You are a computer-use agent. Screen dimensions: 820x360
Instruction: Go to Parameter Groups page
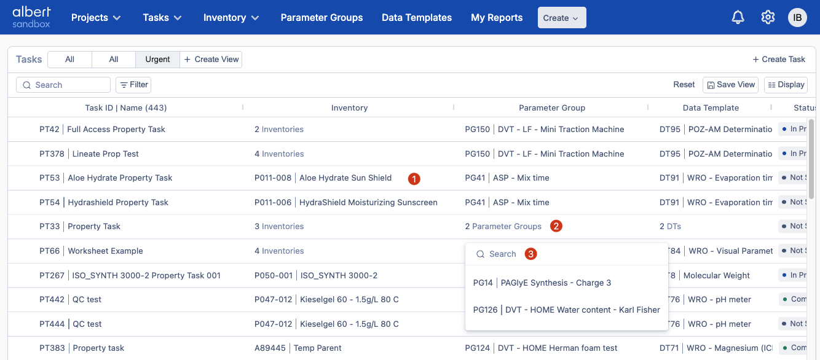321,18
